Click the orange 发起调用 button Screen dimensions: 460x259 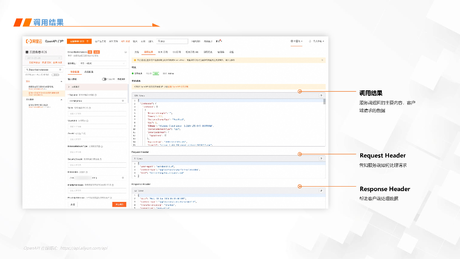point(119,204)
